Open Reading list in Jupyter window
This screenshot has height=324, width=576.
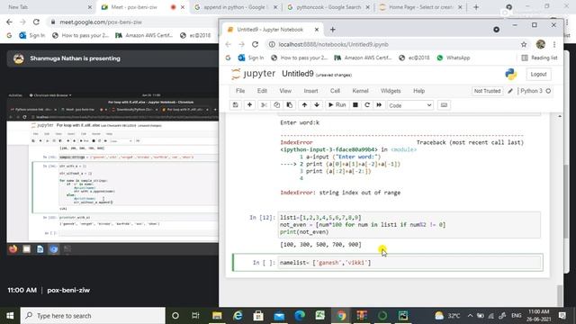click(x=539, y=58)
